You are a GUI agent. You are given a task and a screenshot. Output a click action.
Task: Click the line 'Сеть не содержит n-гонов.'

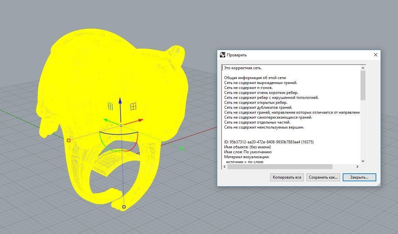[x=248, y=88]
